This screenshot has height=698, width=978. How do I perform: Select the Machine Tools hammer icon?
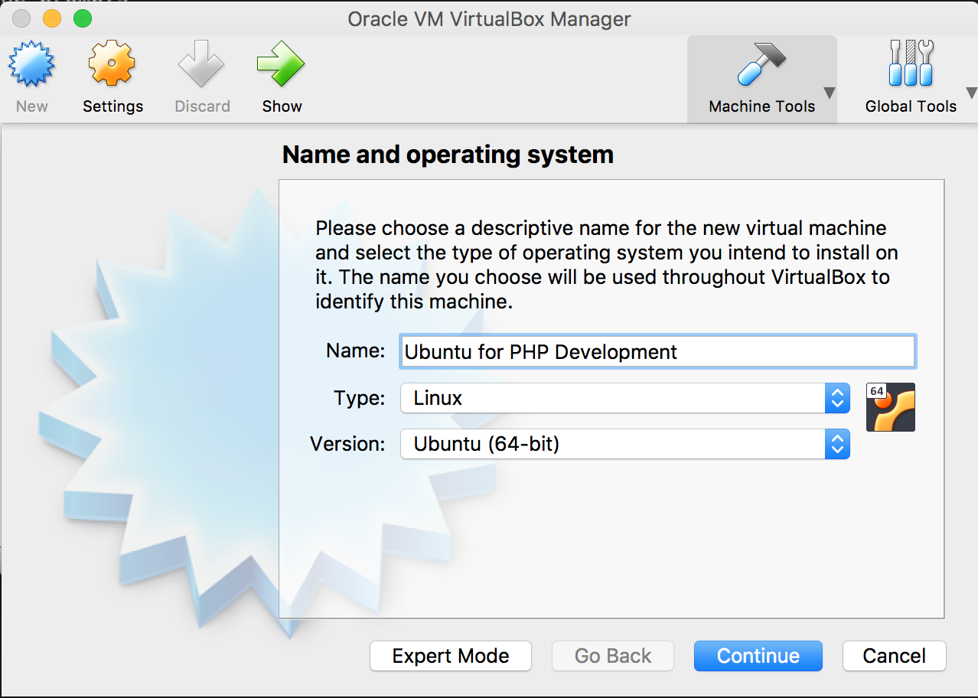tap(760, 64)
